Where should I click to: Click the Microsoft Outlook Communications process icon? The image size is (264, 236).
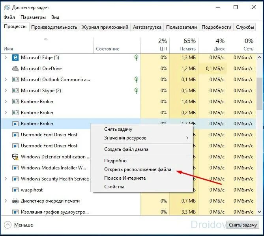[15, 80]
